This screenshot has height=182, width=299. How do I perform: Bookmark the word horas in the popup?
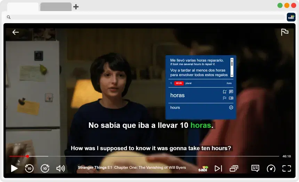pos(225,92)
